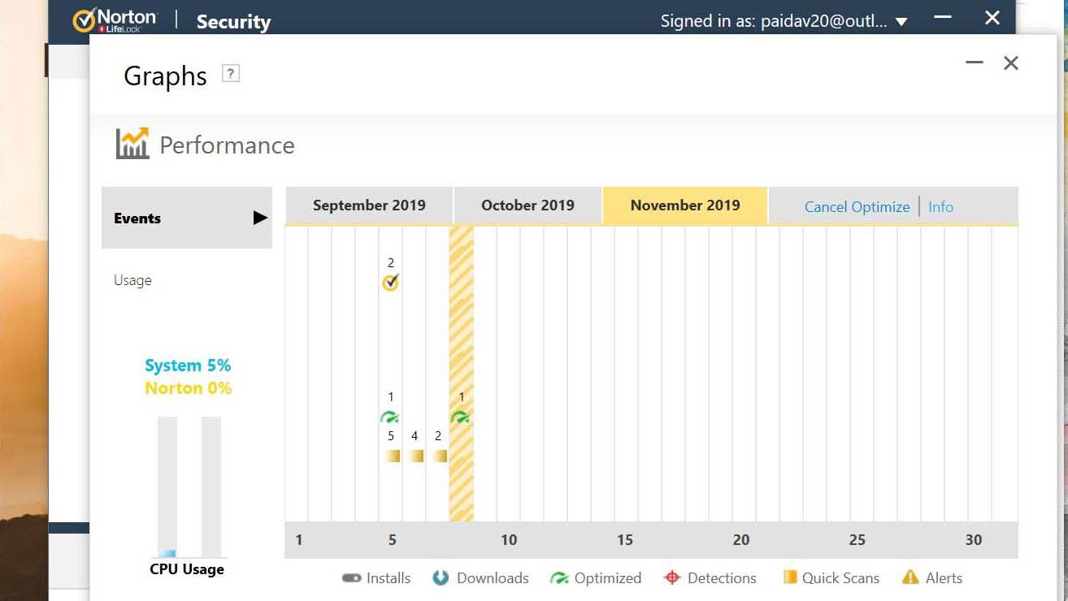Switch to the September 2019 tab

pos(369,205)
